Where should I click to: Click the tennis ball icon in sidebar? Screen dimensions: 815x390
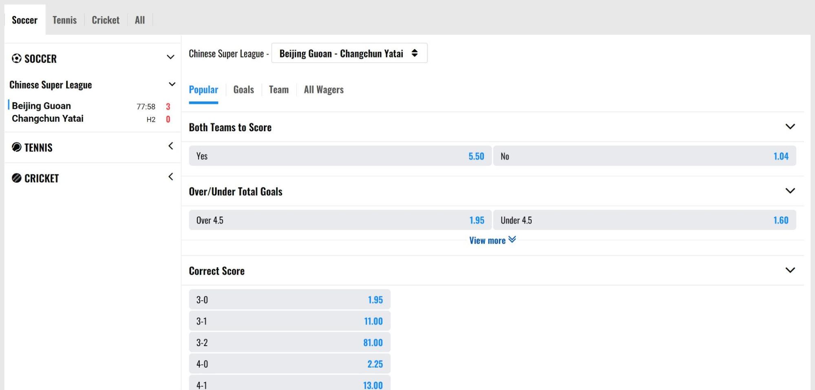17,147
